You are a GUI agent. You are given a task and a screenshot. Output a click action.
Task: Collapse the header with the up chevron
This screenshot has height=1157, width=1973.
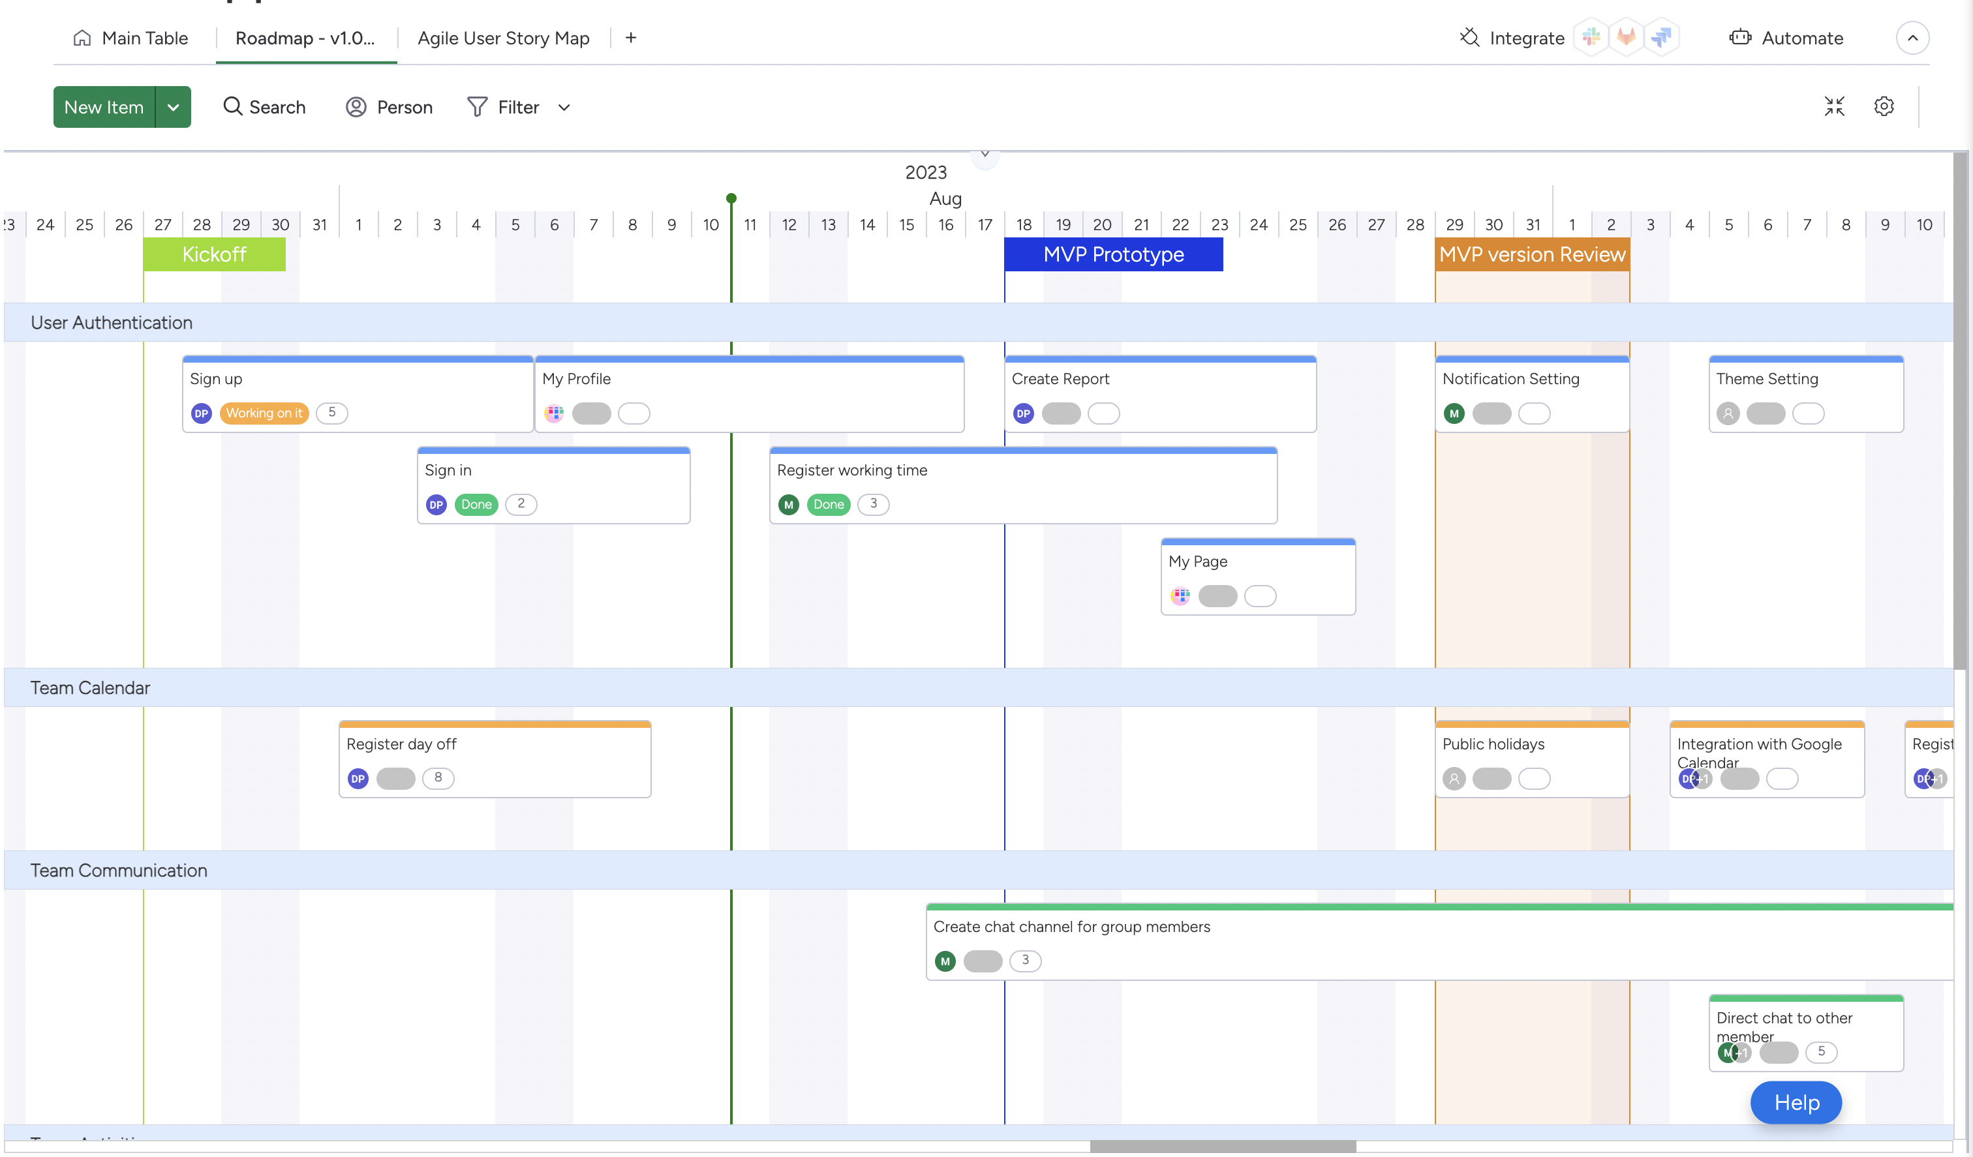[x=1912, y=38]
